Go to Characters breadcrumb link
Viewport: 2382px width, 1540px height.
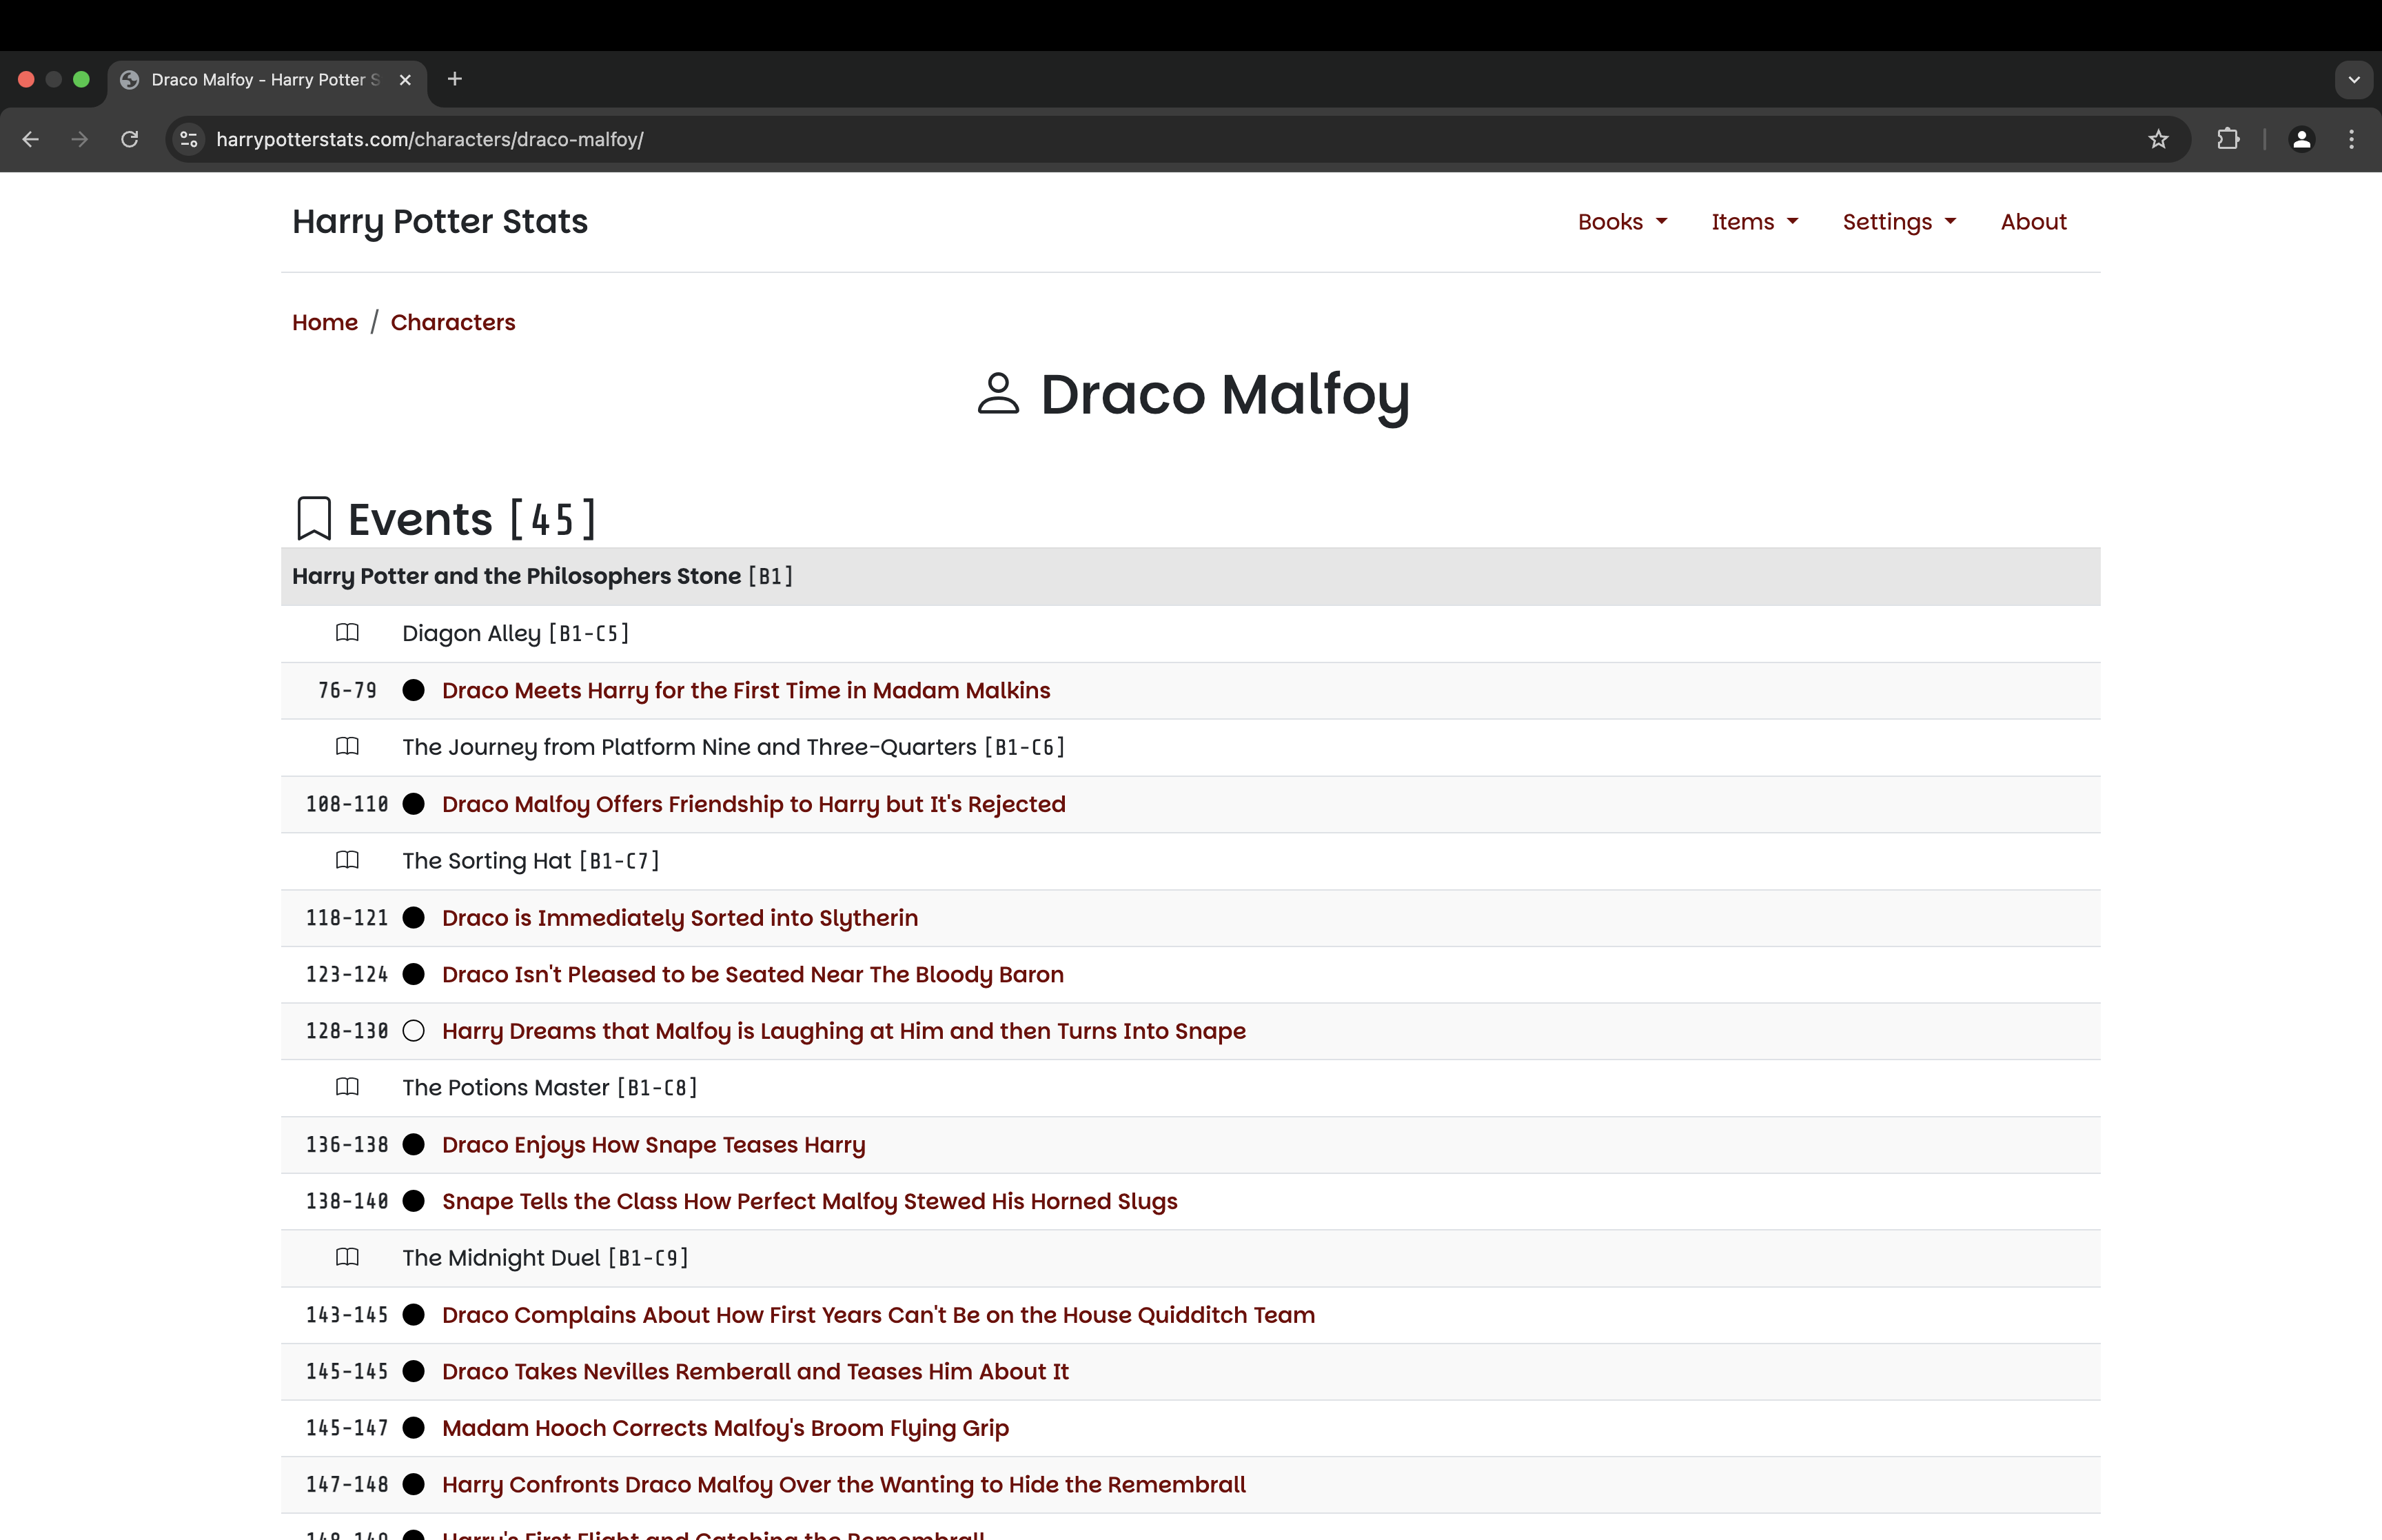(x=453, y=322)
